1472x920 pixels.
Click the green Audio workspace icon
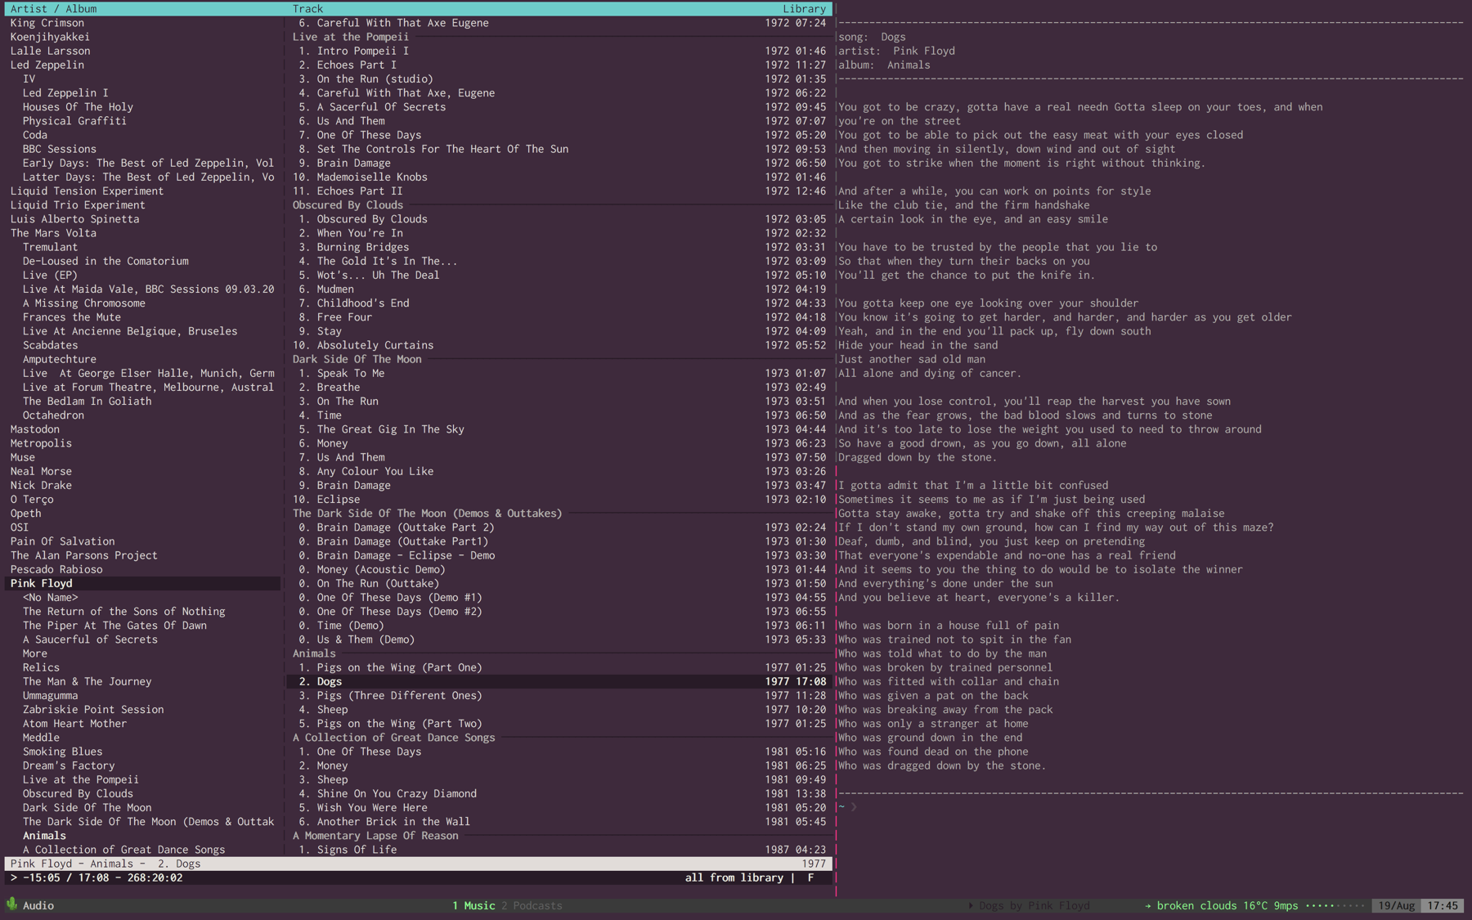click(x=12, y=904)
